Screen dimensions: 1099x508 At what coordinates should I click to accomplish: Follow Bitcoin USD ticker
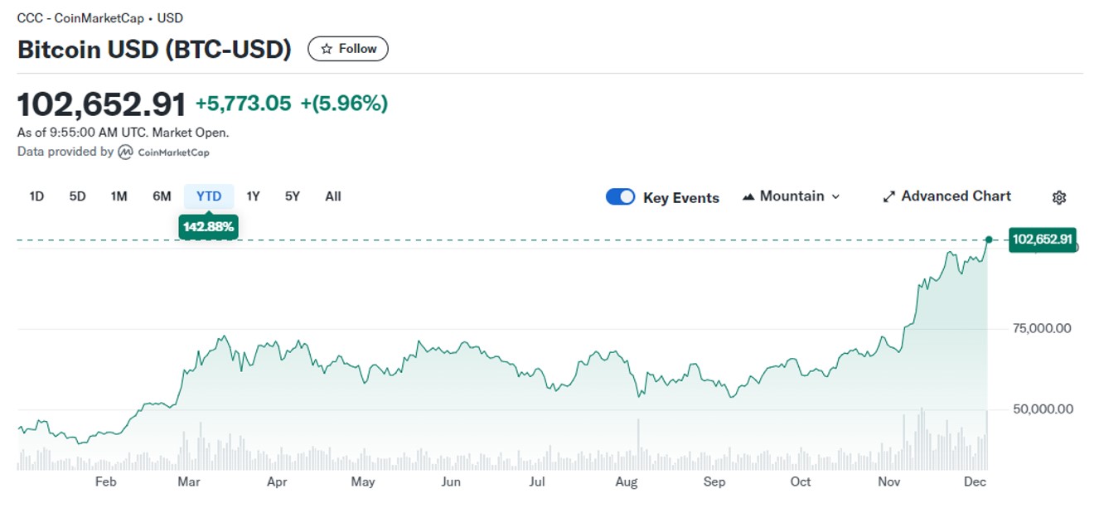tap(348, 49)
